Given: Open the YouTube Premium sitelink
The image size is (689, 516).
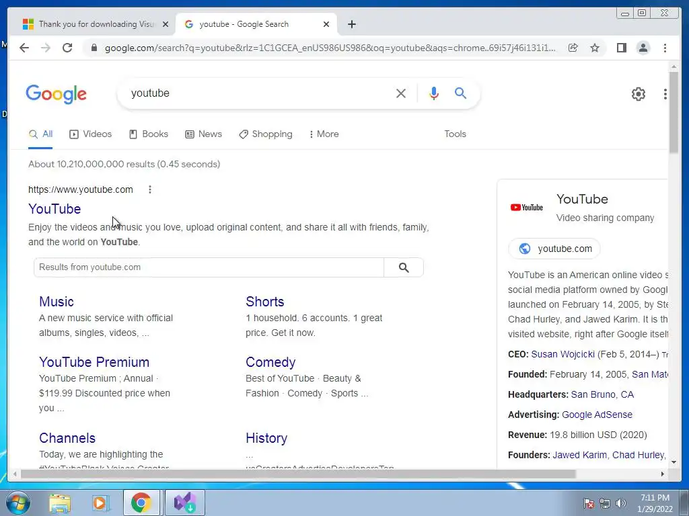Looking at the screenshot, I should [x=94, y=362].
